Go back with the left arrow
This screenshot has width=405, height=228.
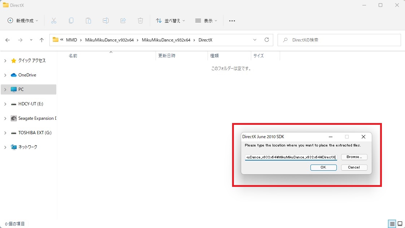point(8,40)
